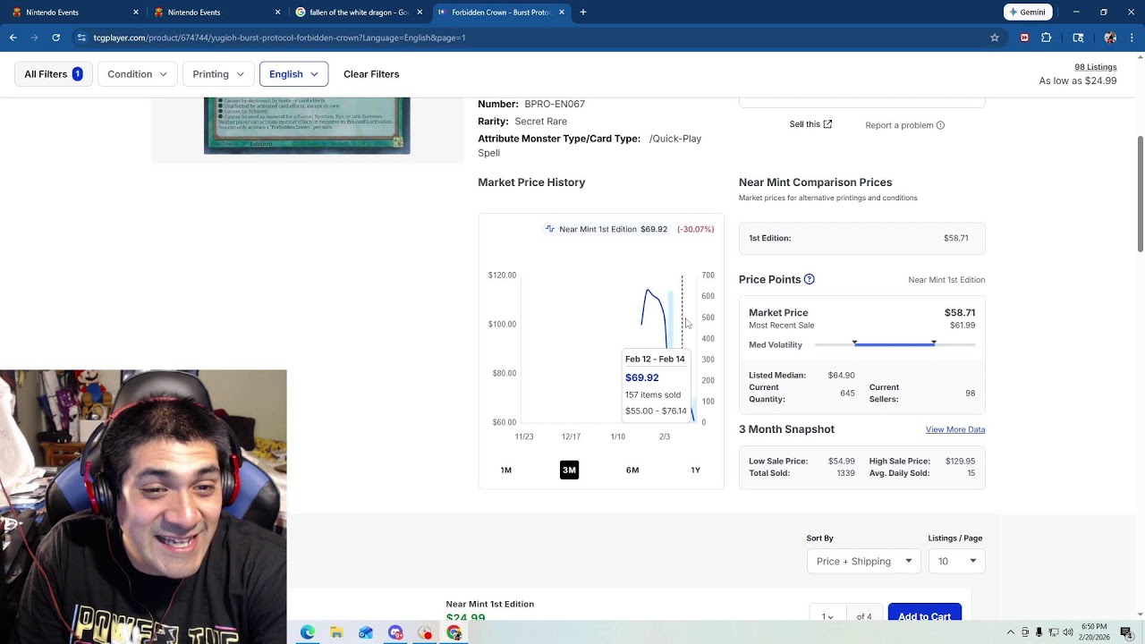Image resolution: width=1145 pixels, height=644 pixels.
Task: Close the Forbidden Crown tab
Action: [x=562, y=13]
